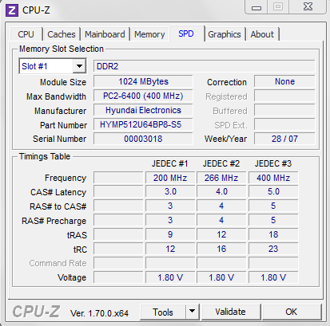Screen dimensions: 330x326
Task: Click the Tools button
Action: 163,312
